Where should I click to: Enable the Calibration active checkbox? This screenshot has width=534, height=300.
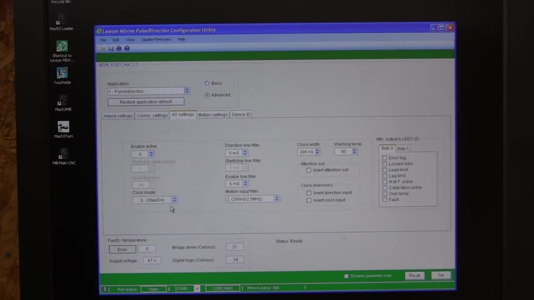click(385, 187)
